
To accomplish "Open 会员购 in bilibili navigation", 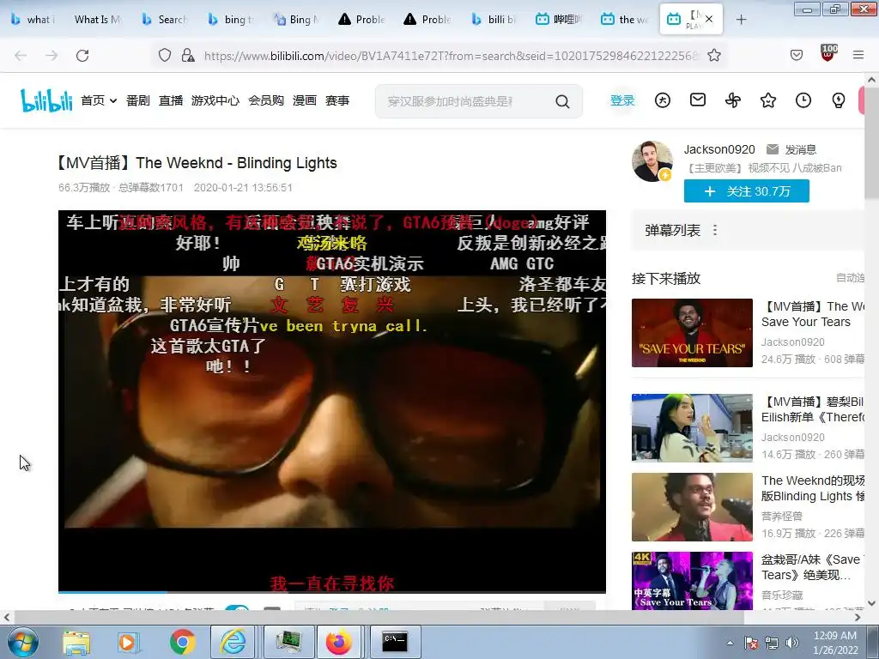I will pyautogui.click(x=266, y=100).
